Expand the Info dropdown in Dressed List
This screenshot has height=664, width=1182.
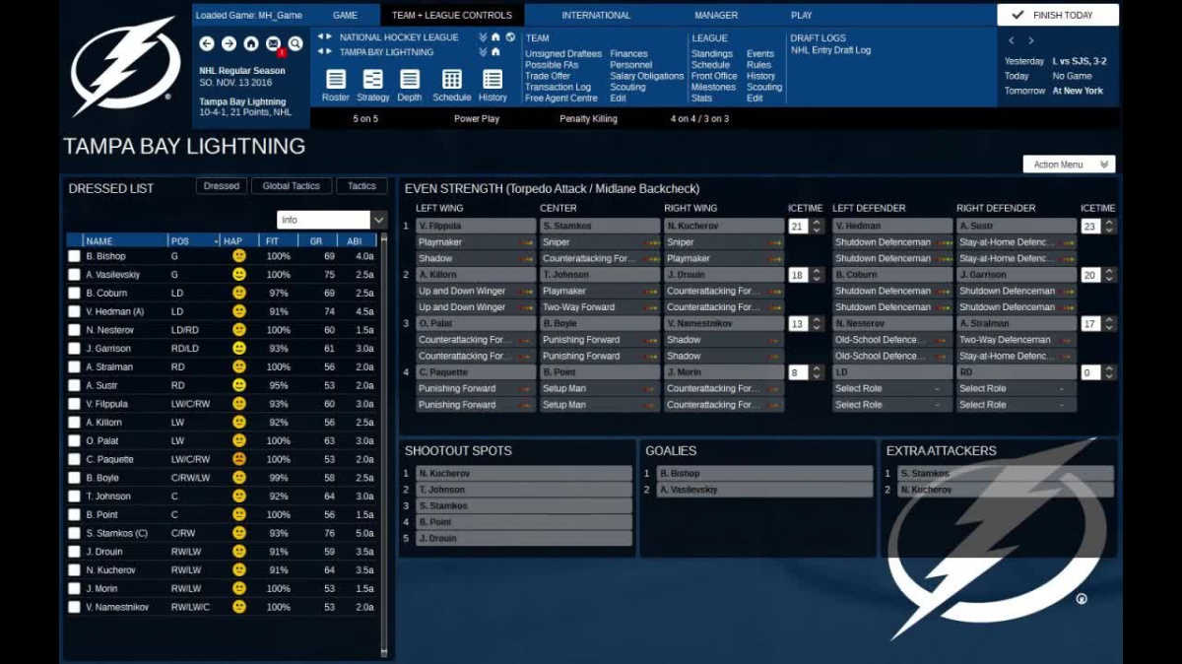pyautogui.click(x=379, y=220)
